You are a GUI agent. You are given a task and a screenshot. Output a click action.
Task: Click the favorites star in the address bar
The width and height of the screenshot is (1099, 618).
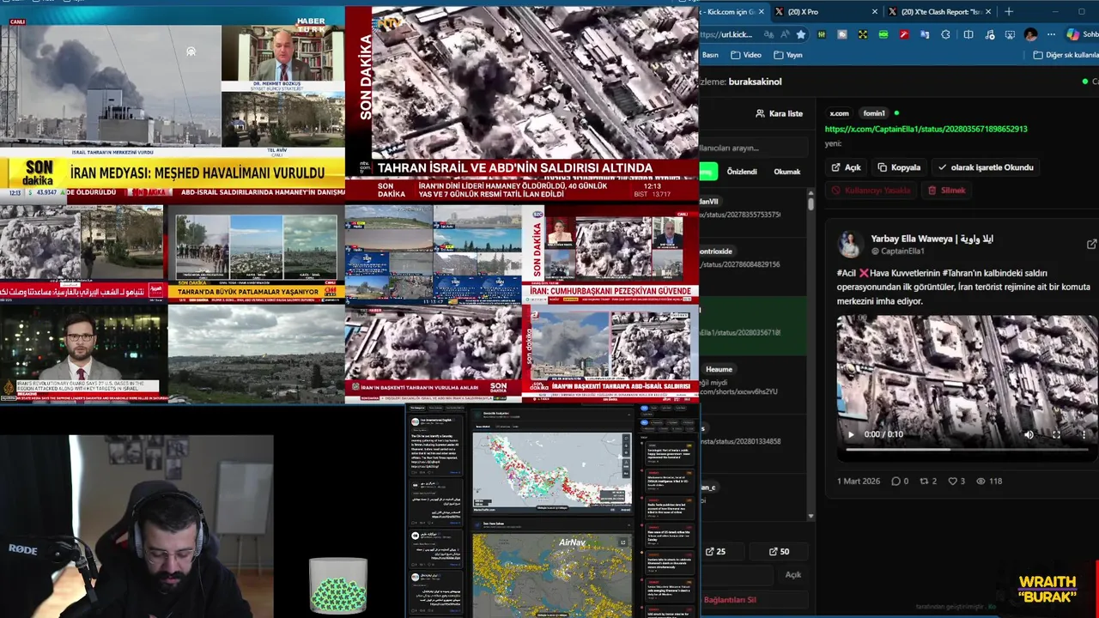801,34
